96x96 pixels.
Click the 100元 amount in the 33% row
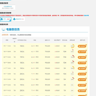pos(22,68)
